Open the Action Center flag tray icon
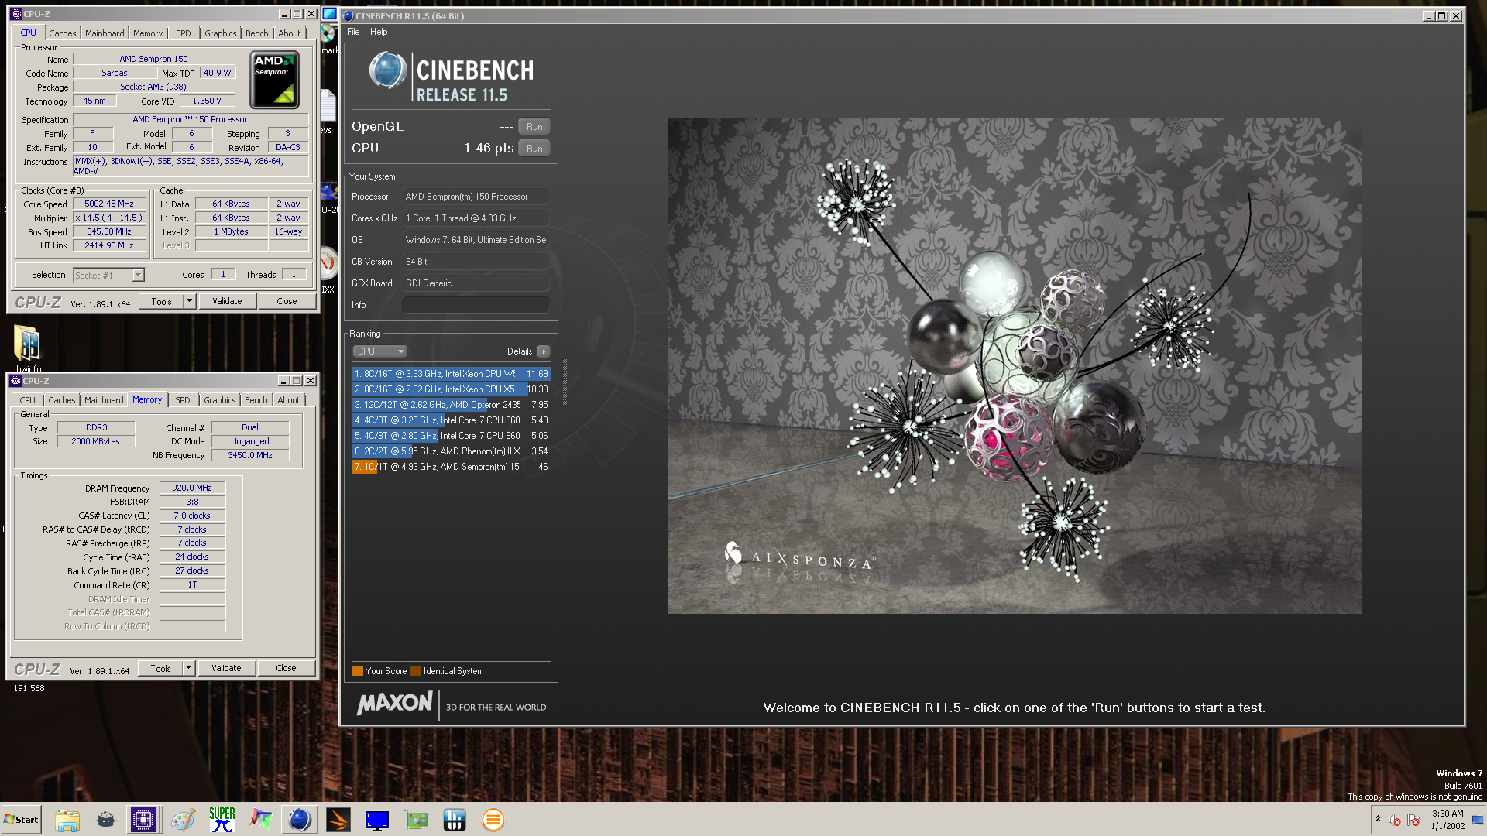 tap(1413, 820)
